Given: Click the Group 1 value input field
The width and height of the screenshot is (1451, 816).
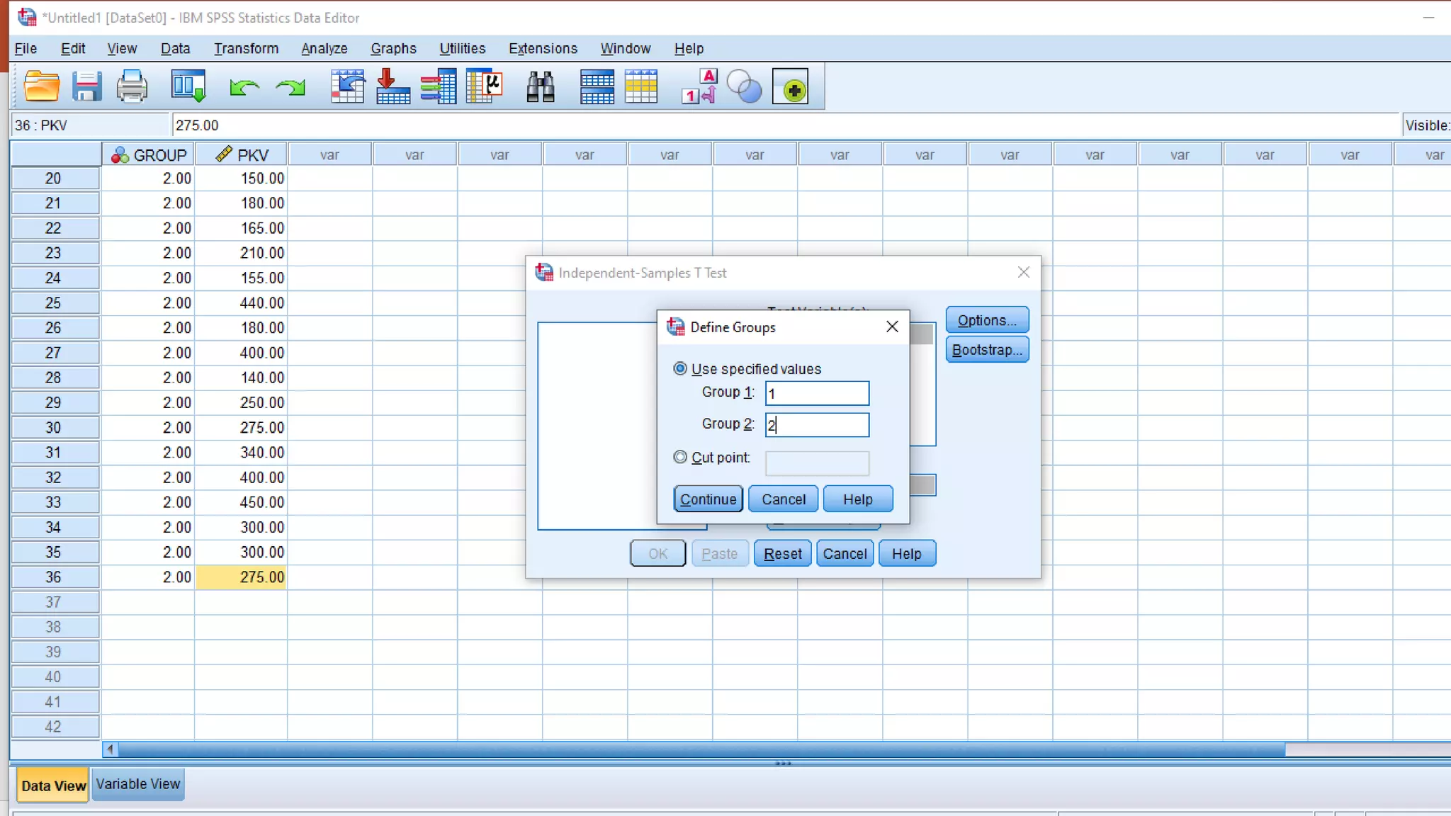Looking at the screenshot, I should click(x=817, y=394).
